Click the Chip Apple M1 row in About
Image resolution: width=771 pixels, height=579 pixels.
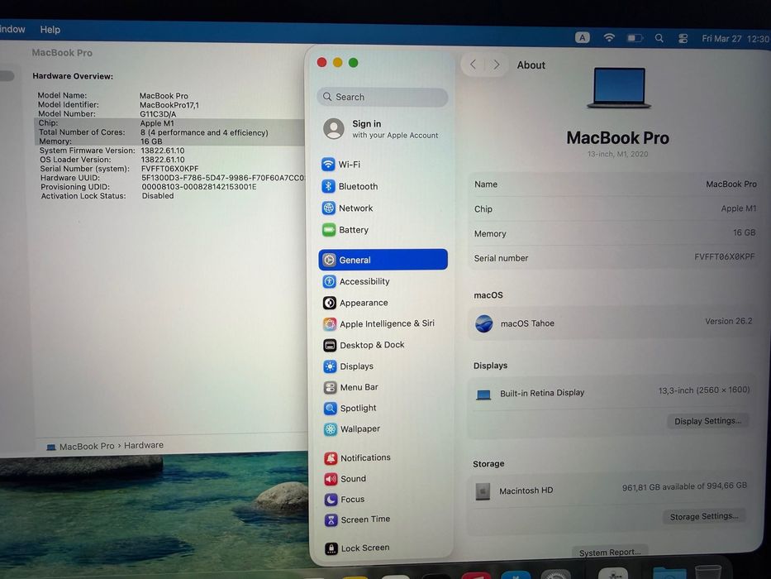tap(615, 208)
